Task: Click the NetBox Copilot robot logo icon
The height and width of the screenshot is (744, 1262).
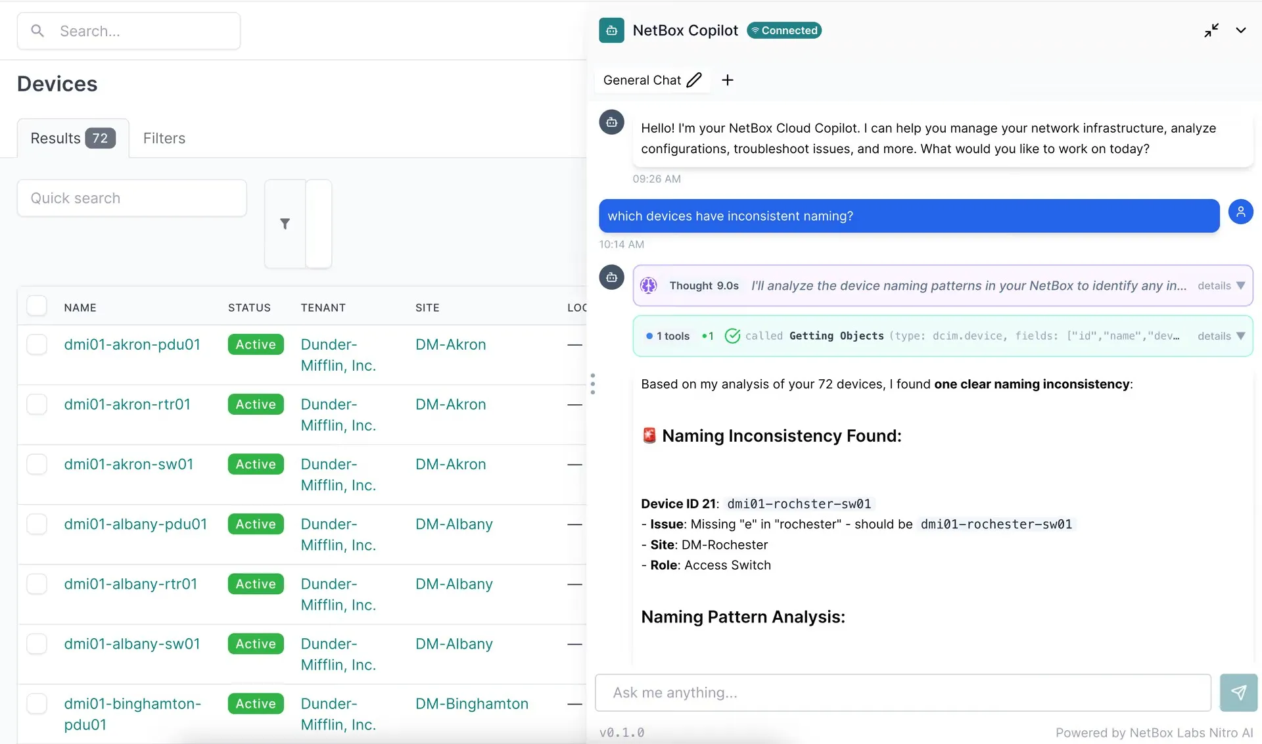Action: (611, 30)
